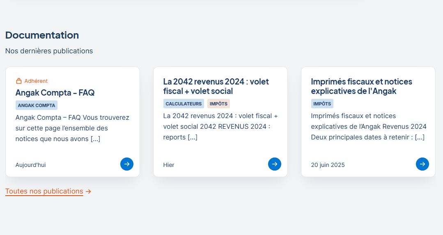Click the Documentation section heading
The width and height of the screenshot is (443, 235).
42,35
